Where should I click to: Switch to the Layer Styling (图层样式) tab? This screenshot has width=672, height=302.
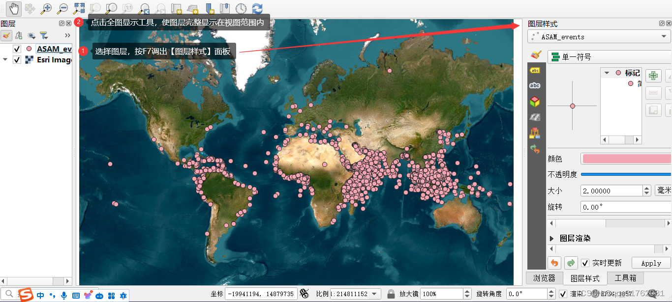585,278
